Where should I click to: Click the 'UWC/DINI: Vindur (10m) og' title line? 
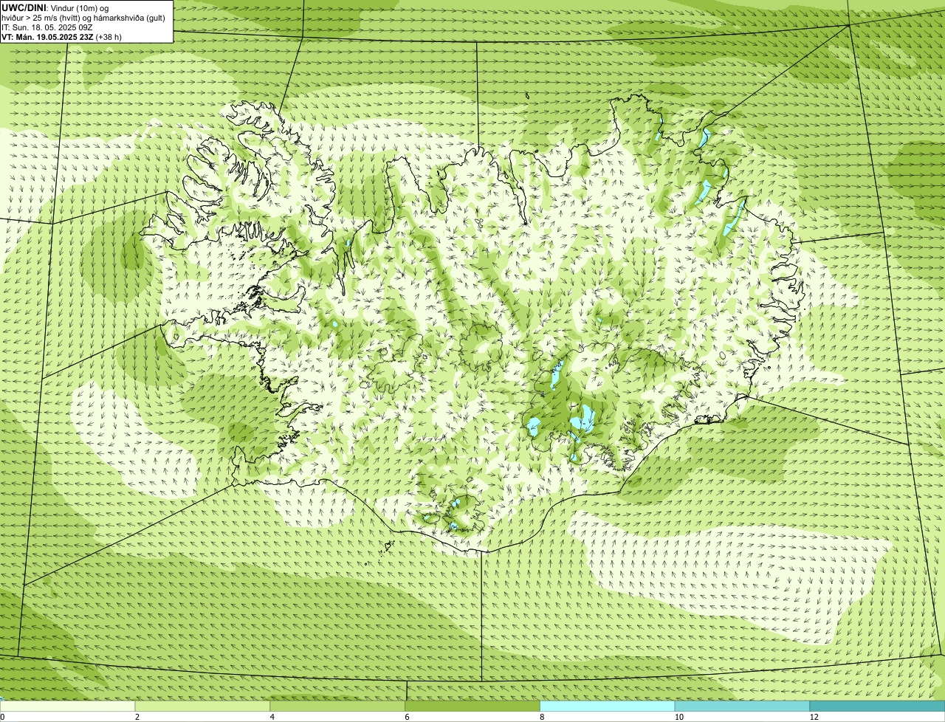coord(55,7)
